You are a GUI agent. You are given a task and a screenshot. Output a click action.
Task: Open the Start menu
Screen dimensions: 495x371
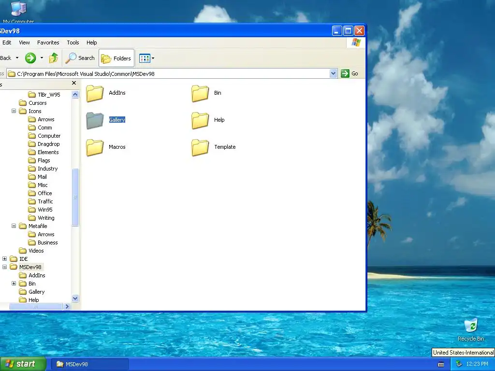(x=23, y=364)
